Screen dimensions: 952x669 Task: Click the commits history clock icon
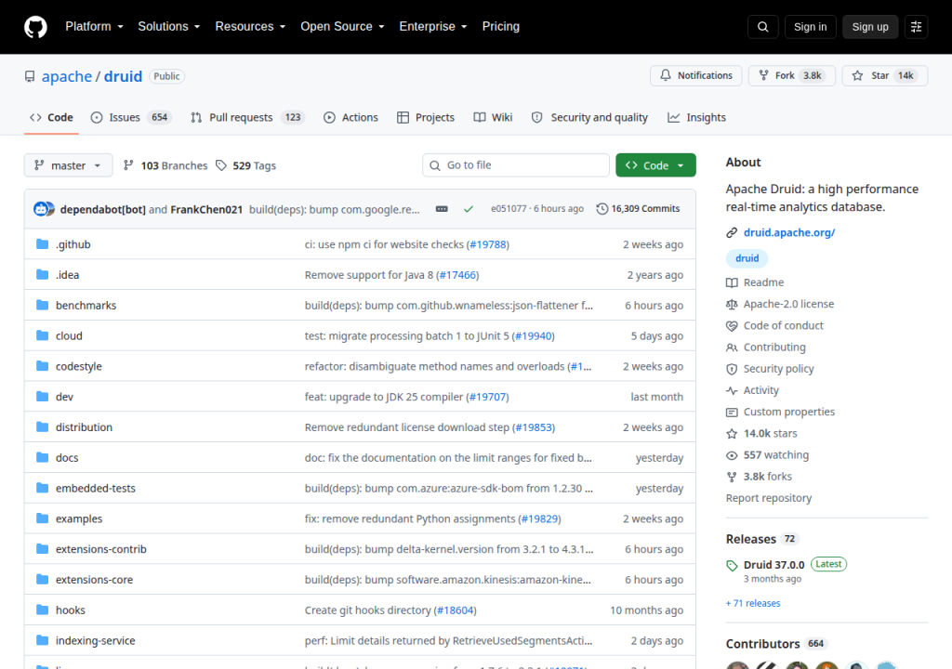click(602, 209)
